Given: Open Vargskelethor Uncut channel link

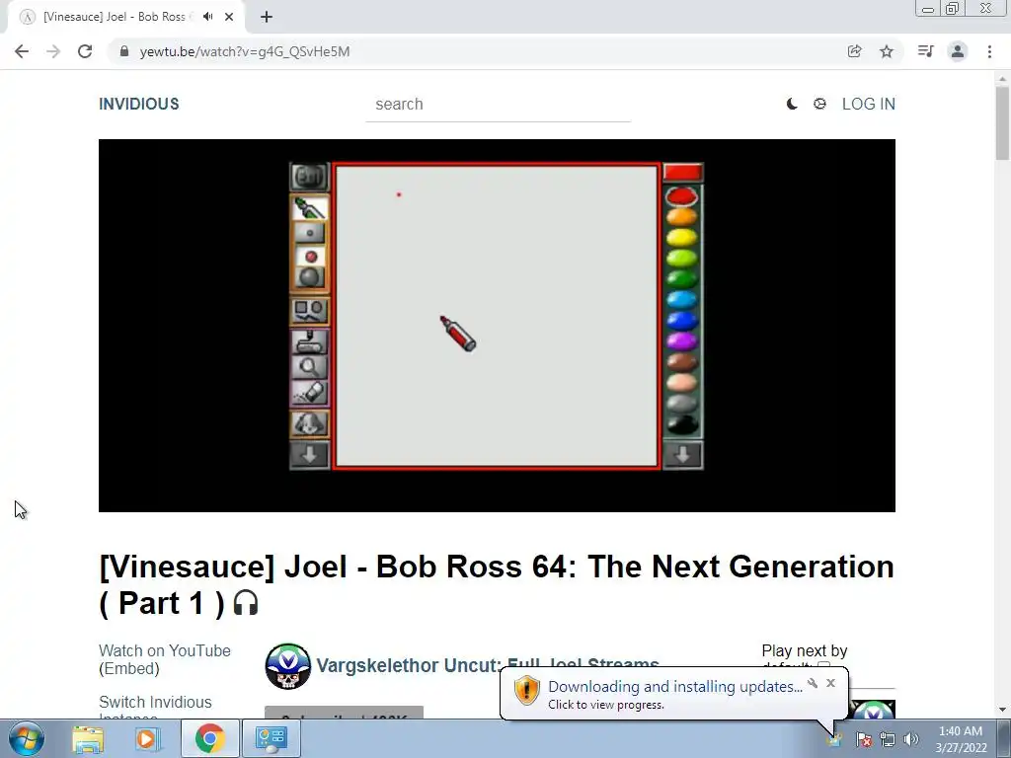Looking at the screenshot, I should coord(488,665).
